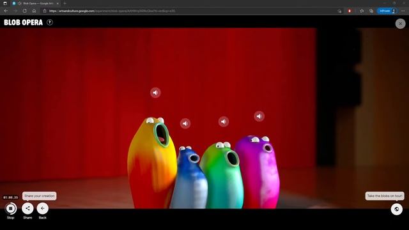Viewport: 409px width, 230px height.
Task: Click the address bar URL
Action: point(112,11)
